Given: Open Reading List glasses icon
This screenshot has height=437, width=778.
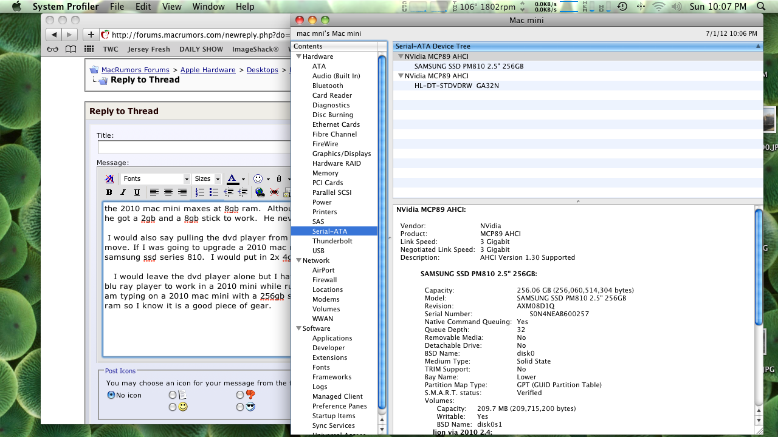Looking at the screenshot, I should (53, 49).
